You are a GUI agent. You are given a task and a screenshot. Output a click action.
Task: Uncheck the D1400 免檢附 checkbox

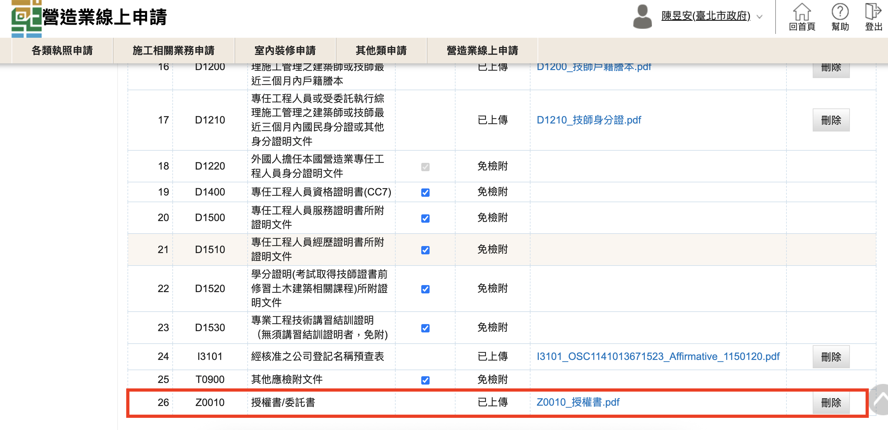click(425, 193)
